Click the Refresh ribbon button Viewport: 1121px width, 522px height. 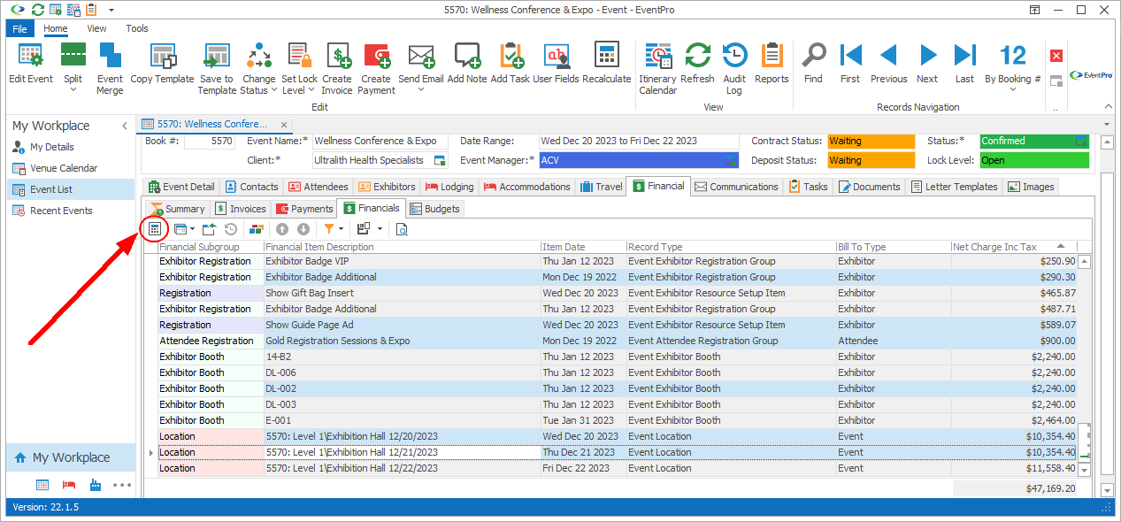tap(698, 64)
